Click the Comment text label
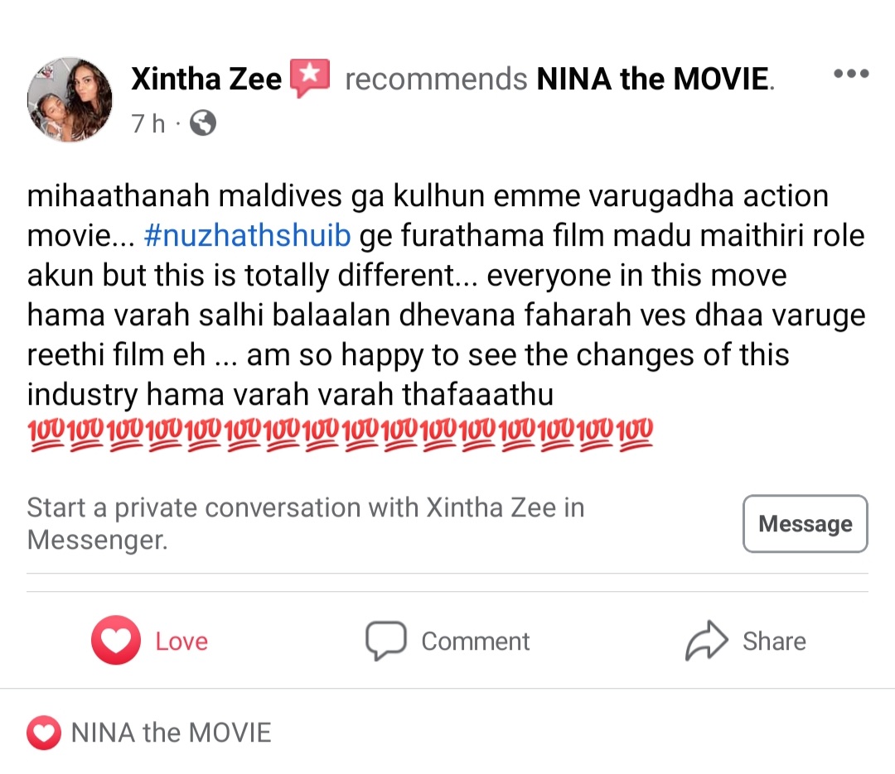Viewport: 895px width, 774px height. [x=475, y=642]
